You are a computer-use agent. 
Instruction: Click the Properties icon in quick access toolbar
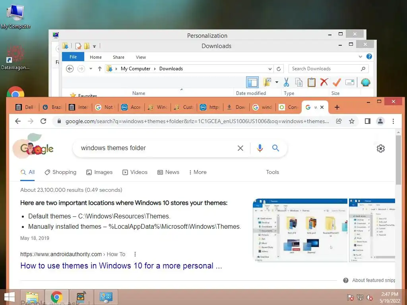click(78, 46)
